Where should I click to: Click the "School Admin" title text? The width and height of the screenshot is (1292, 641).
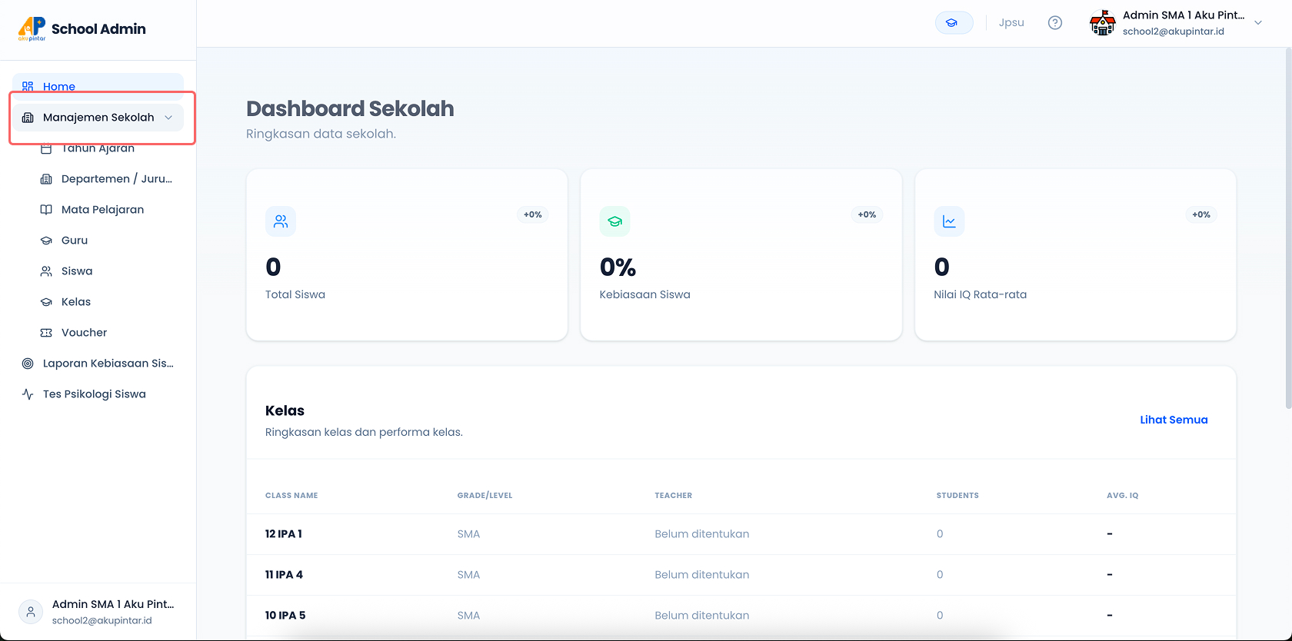click(98, 29)
